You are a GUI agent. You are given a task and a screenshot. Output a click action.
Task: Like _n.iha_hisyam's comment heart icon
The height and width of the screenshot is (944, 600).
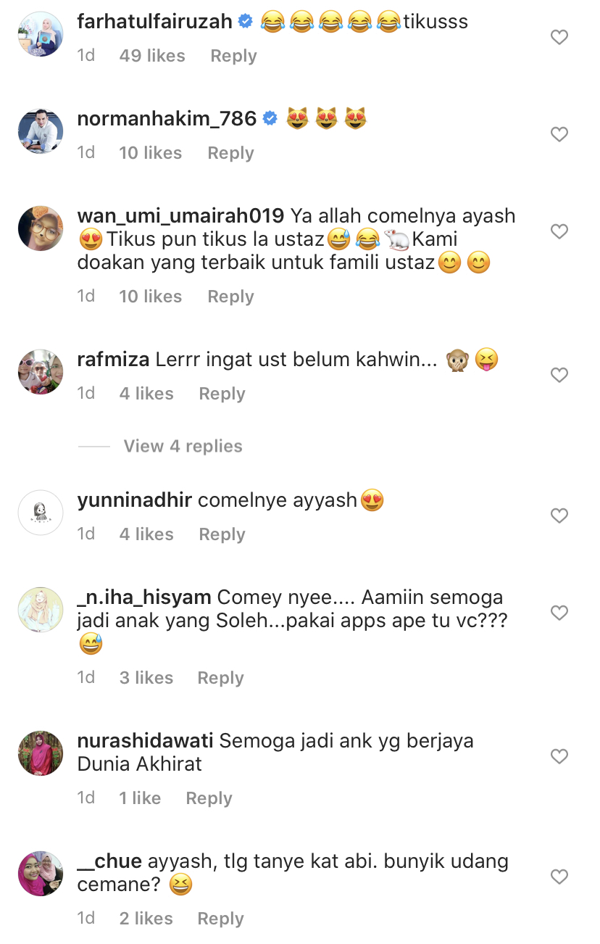click(559, 613)
